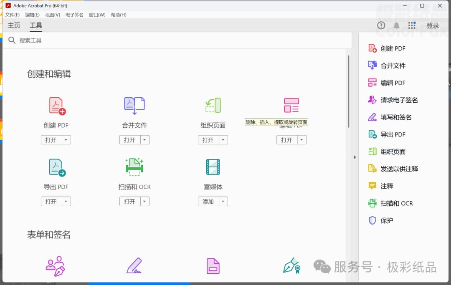Open the 添加 dropdown under 富媒体

coord(223,201)
